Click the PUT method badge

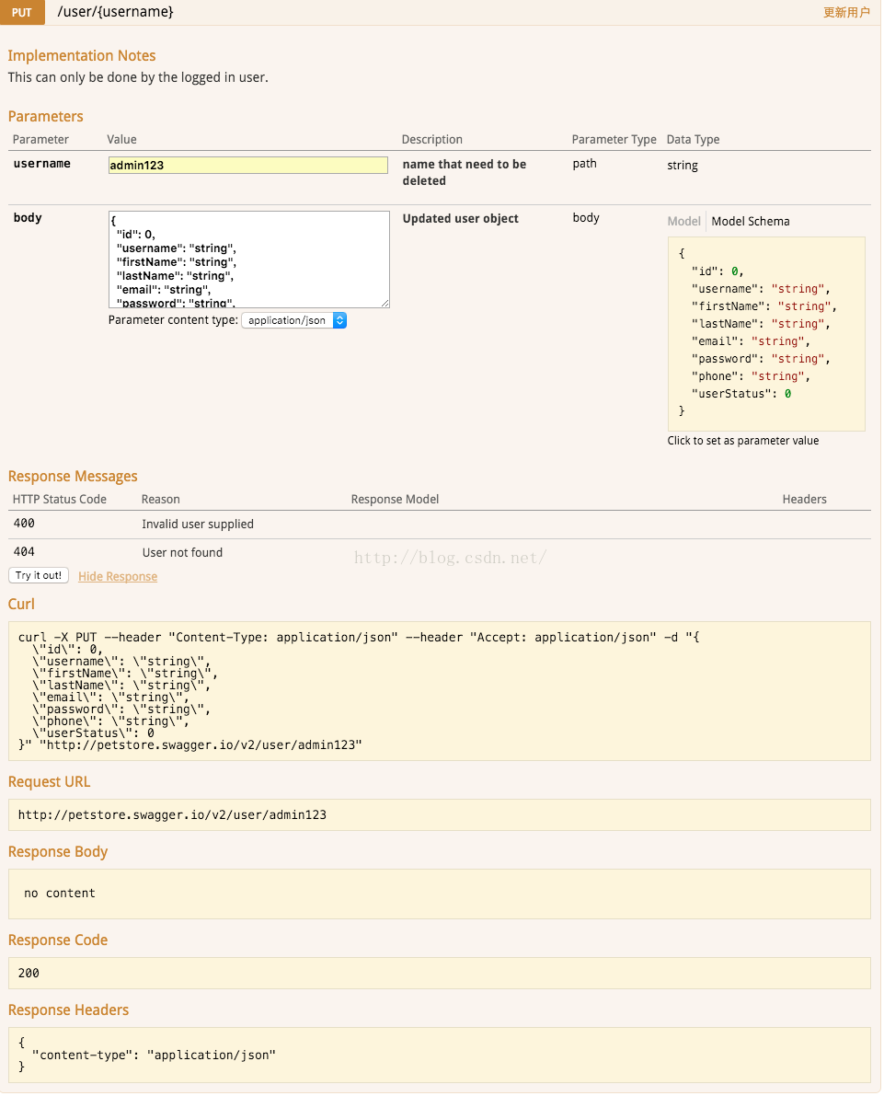pyautogui.click(x=22, y=12)
